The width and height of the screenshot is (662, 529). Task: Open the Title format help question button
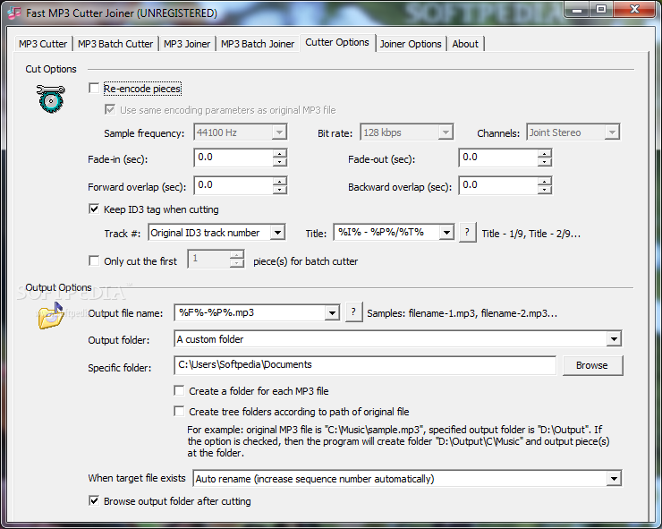(467, 233)
